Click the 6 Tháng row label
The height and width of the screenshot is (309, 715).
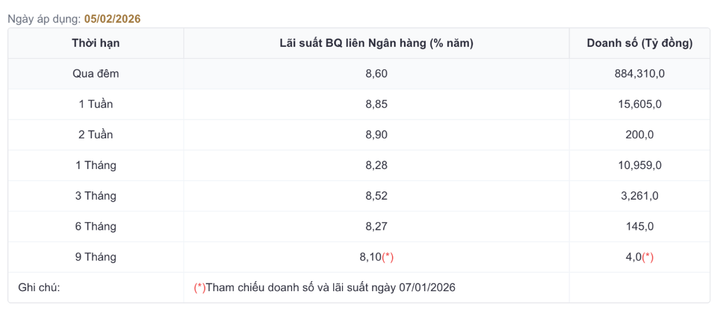(96, 226)
